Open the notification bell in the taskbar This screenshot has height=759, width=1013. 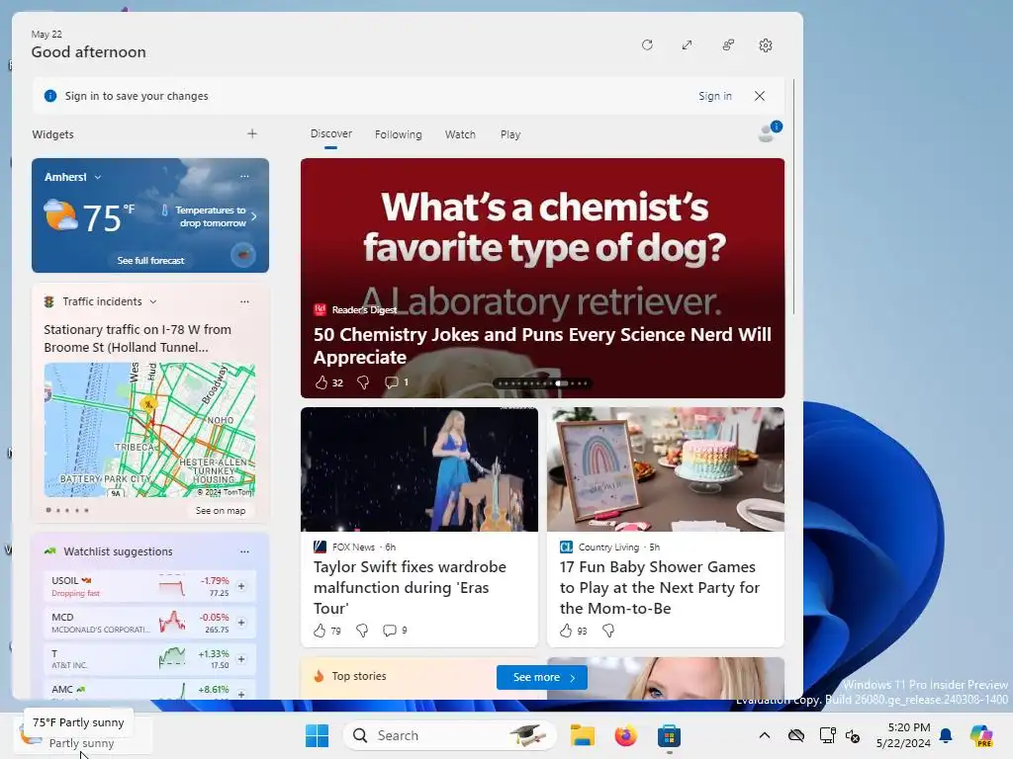946,735
